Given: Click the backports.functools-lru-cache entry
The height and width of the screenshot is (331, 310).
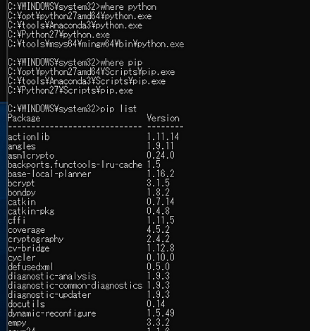Looking at the screenshot, I should pos(75,164).
